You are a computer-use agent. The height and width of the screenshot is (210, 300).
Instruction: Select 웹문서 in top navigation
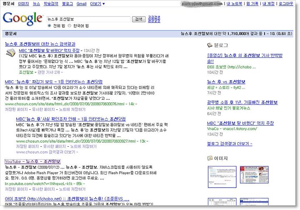pos(8,4)
